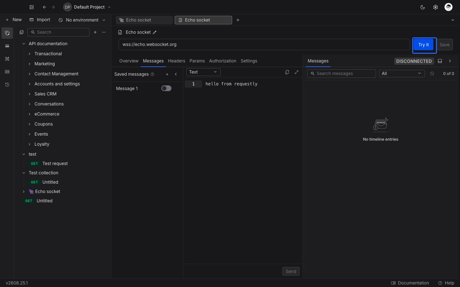Open the Environments icon in left rail
The width and height of the screenshot is (460, 287).
(7, 46)
